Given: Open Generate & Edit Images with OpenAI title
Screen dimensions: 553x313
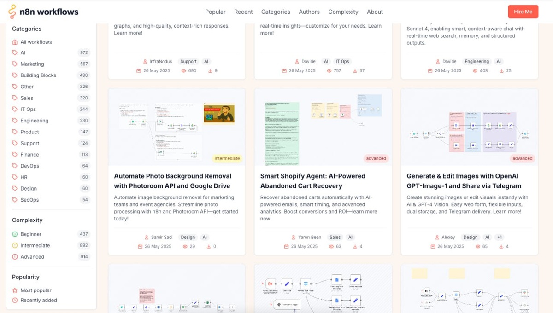Looking at the screenshot, I should coord(464,181).
